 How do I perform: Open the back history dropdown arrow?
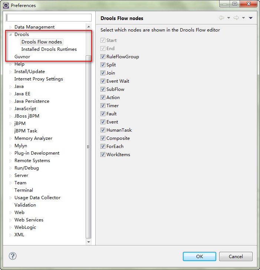click(x=229, y=18)
